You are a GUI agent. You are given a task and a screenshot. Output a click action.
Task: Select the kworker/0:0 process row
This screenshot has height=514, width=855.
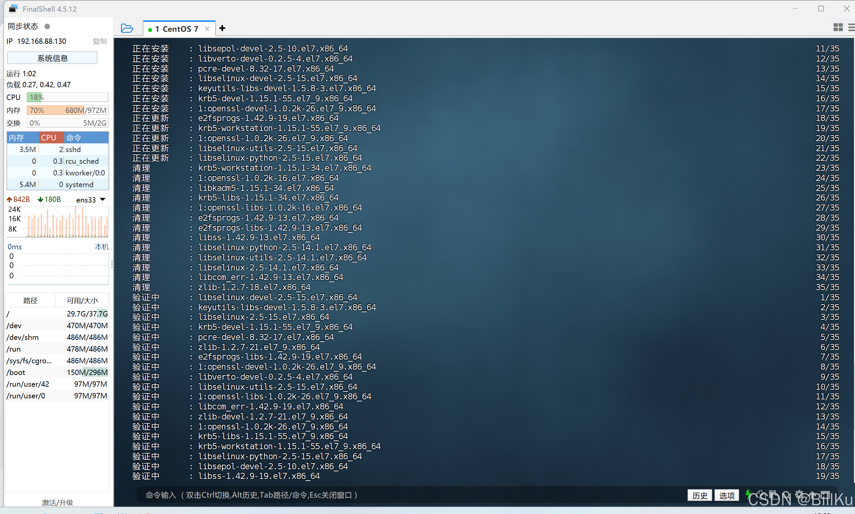58,173
